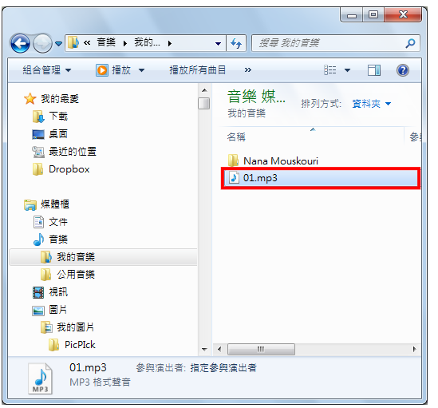The image size is (438, 408).
Task: Click the refresh icon beside address bar
Action: 236,43
